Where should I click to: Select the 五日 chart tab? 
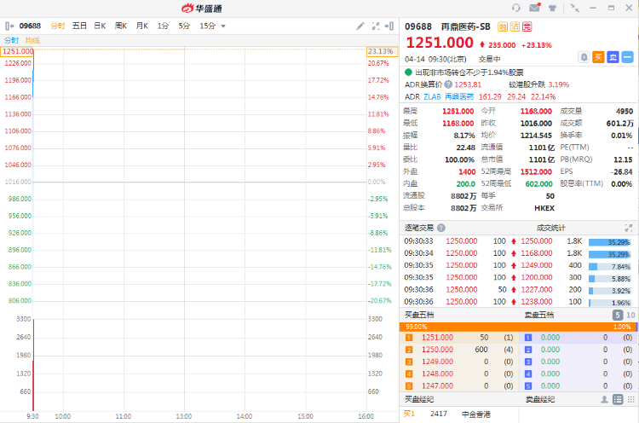coord(79,26)
